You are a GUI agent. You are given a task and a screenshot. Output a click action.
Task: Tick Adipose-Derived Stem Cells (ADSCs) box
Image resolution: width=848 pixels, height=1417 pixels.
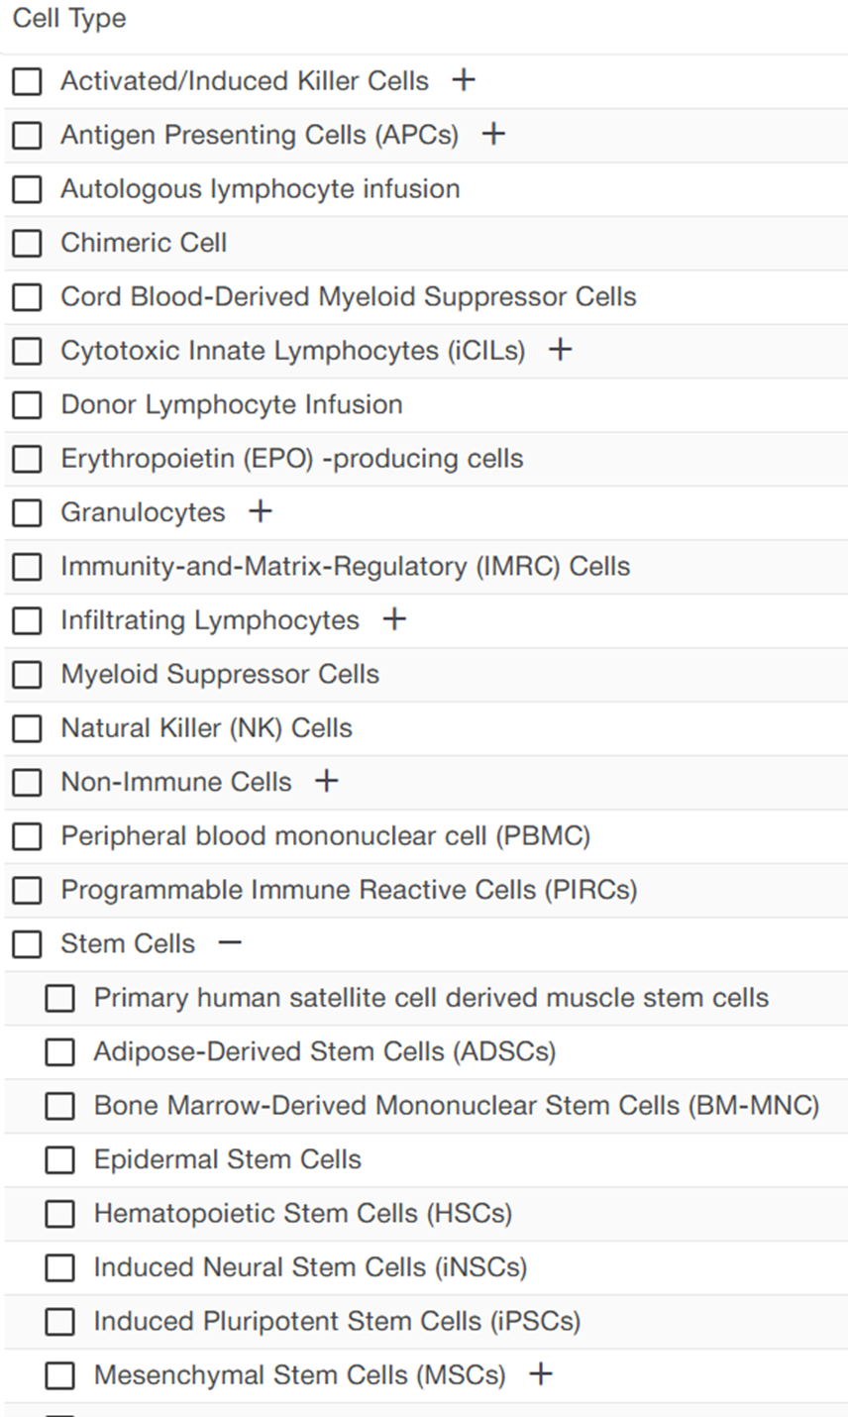coord(60,1052)
